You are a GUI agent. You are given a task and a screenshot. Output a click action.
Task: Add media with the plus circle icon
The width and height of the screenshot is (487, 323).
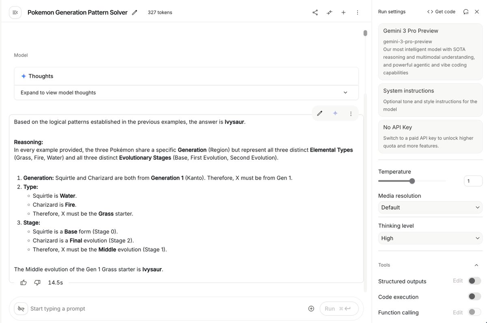(311, 308)
